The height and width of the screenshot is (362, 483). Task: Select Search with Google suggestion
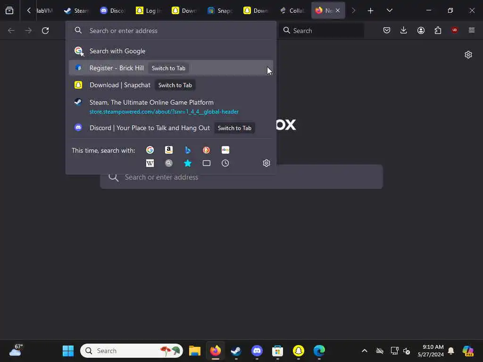[x=171, y=51]
